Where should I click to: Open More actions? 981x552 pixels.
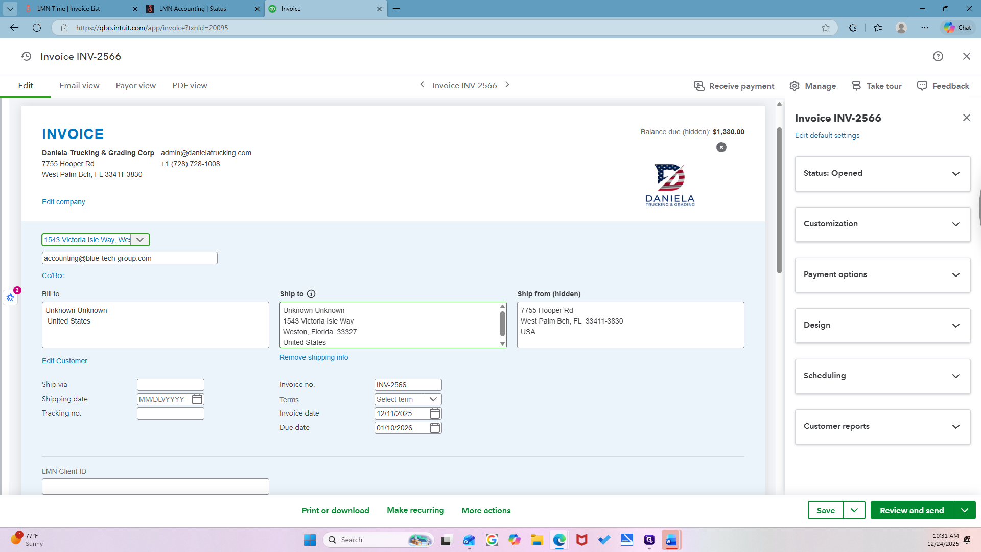click(486, 510)
